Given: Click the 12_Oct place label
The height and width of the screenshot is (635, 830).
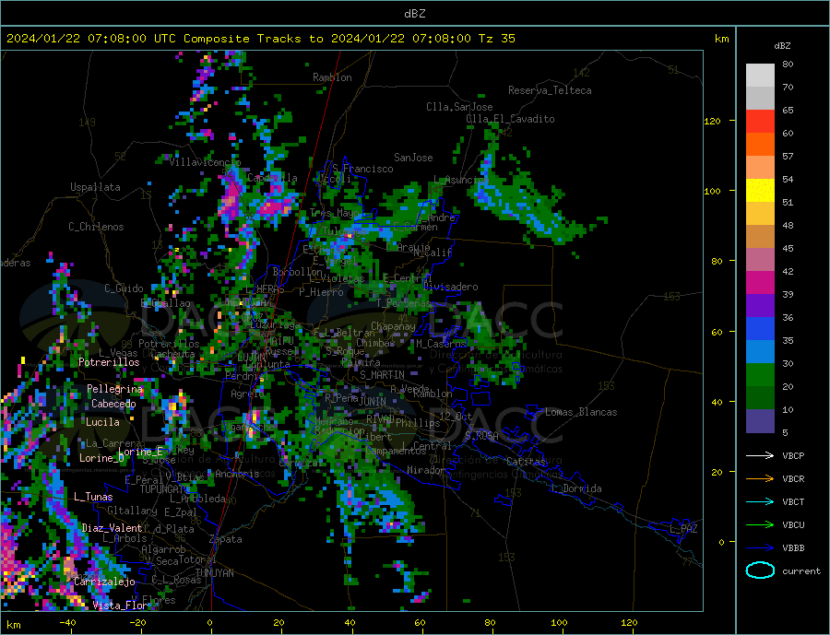Looking at the screenshot, I should (456, 417).
